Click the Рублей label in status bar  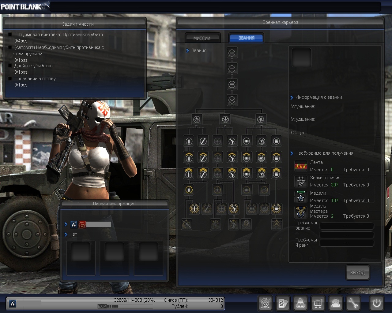(x=179, y=306)
